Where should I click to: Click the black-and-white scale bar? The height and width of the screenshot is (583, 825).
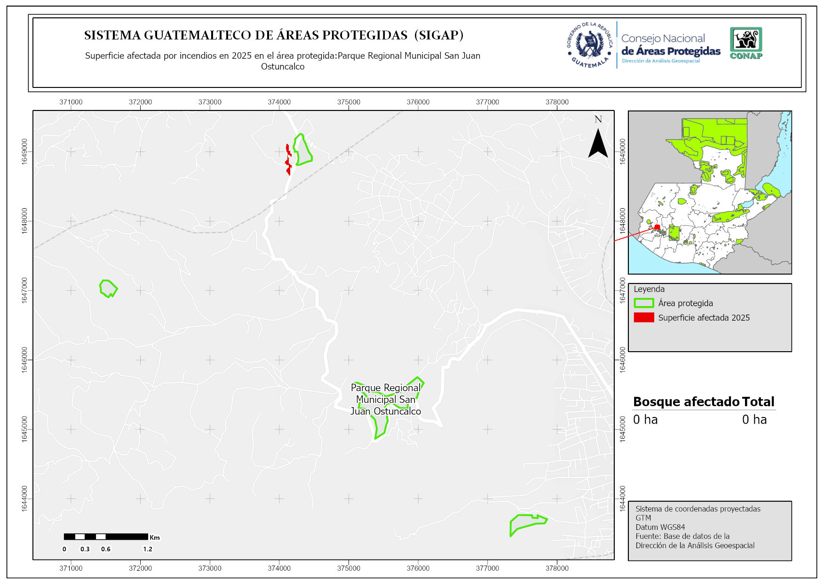[x=106, y=536]
